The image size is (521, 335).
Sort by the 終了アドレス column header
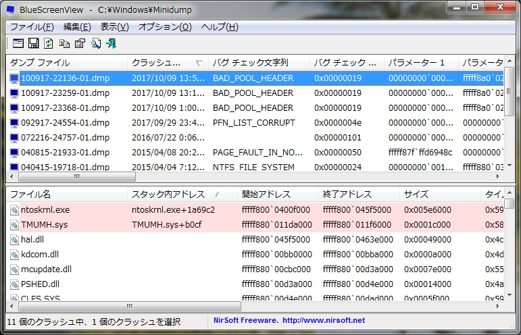pyautogui.click(x=359, y=195)
